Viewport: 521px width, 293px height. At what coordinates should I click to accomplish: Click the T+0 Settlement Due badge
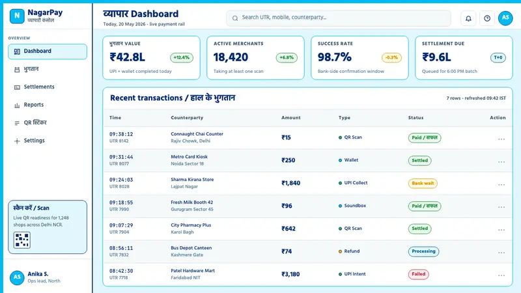tap(498, 58)
